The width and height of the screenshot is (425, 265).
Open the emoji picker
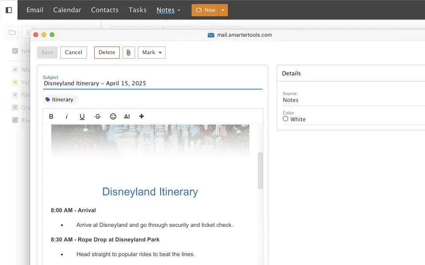pyautogui.click(x=113, y=117)
